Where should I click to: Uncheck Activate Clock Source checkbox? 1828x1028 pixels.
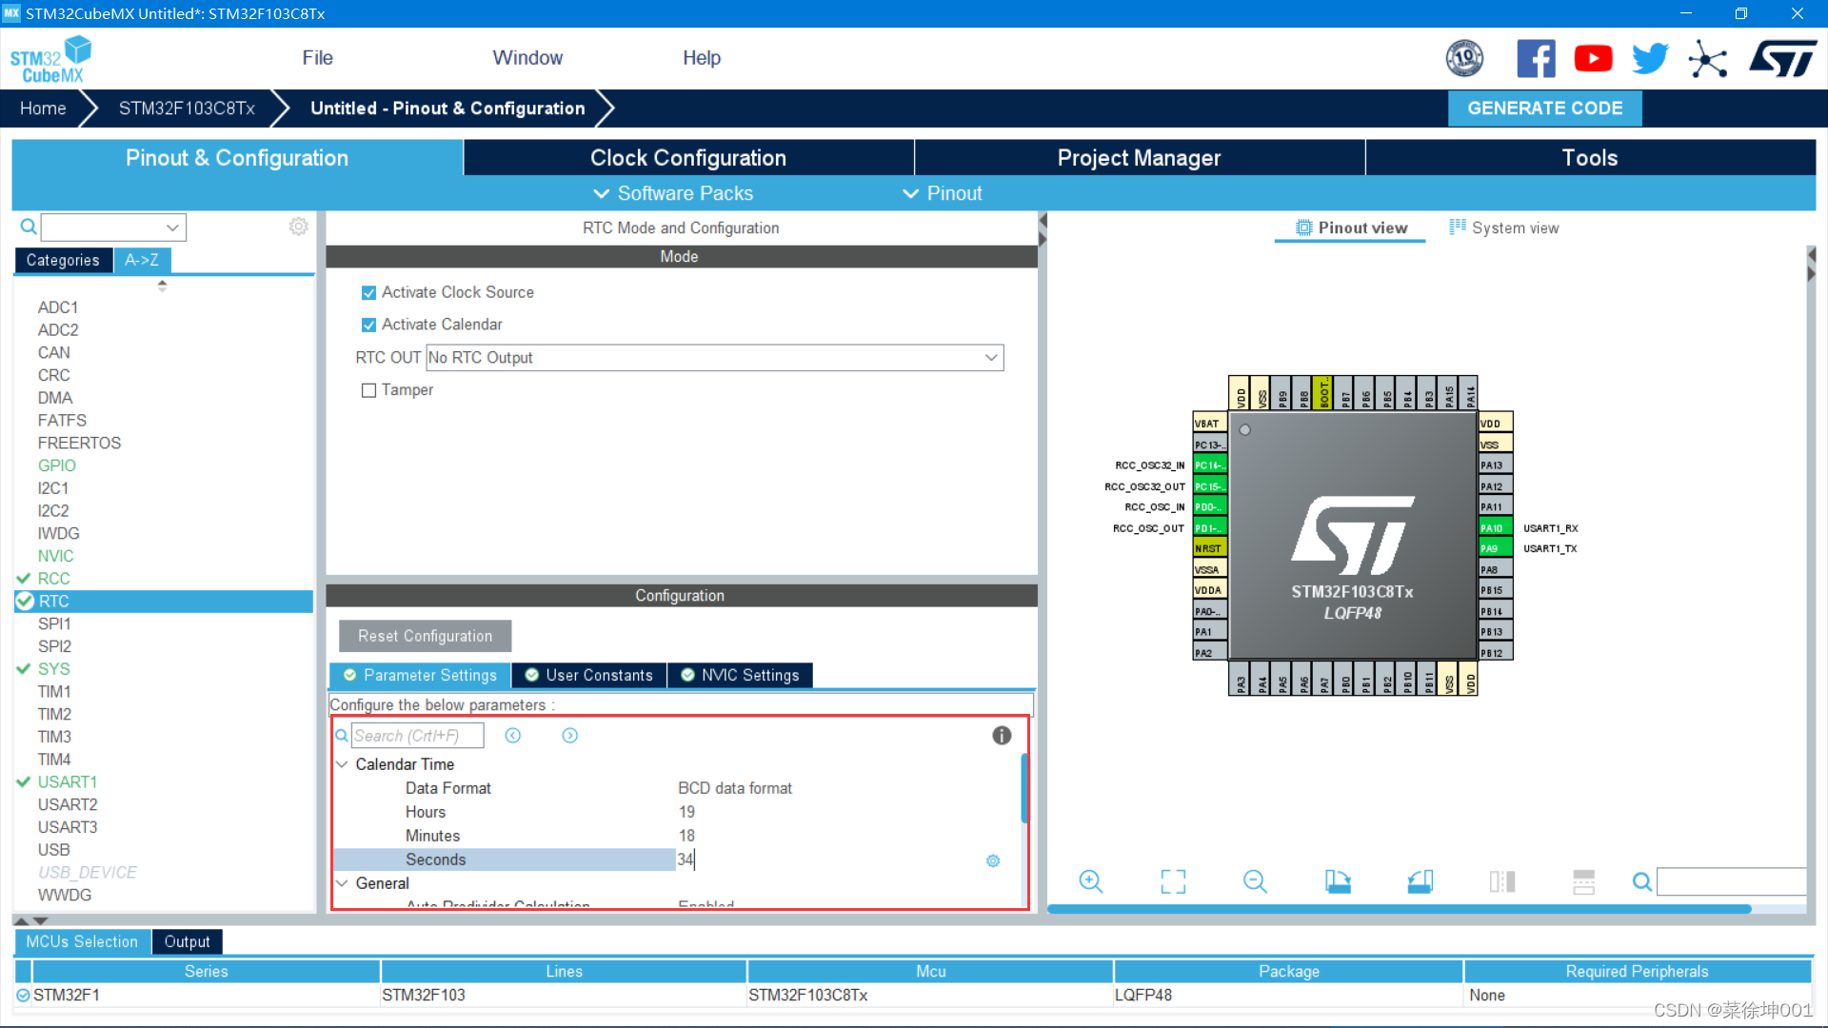[x=368, y=293]
